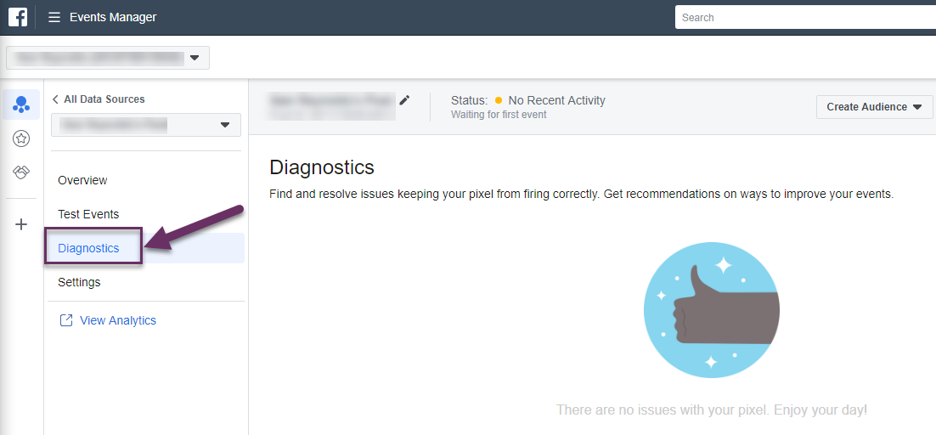Open Custom Conversions star icon
The width and height of the screenshot is (936, 435).
pyautogui.click(x=22, y=138)
